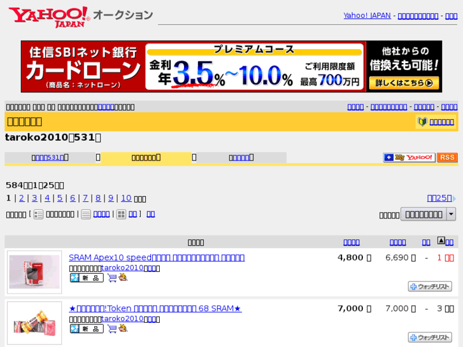Click the 6,690 buy-now price text
The image size is (463, 347).
(x=401, y=258)
